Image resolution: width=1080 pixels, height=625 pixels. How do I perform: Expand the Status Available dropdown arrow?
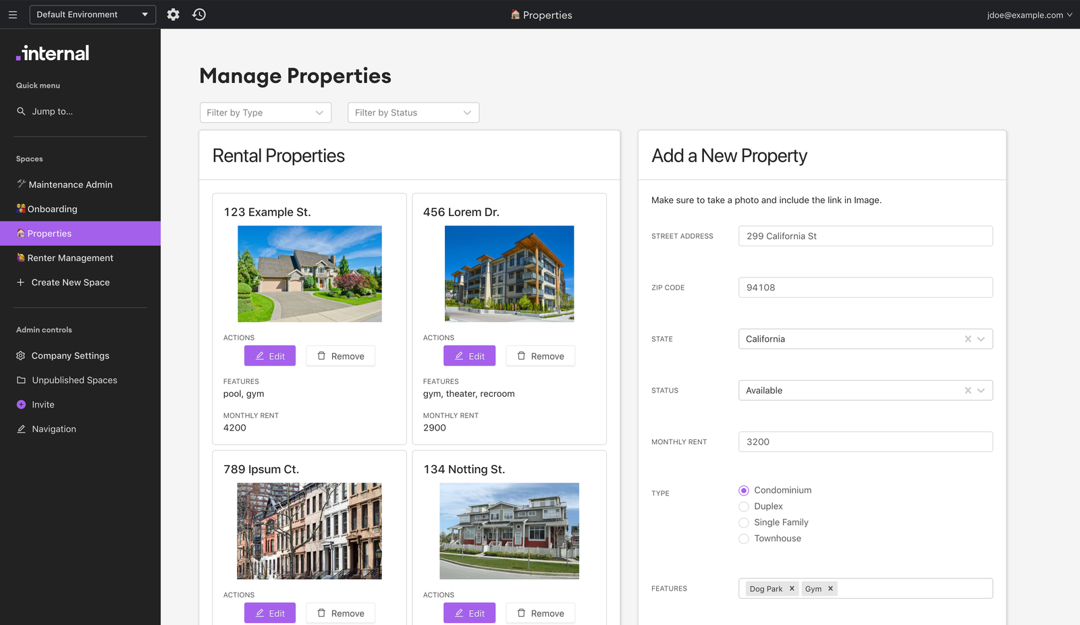pyautogui.click(x=981, y=390)
